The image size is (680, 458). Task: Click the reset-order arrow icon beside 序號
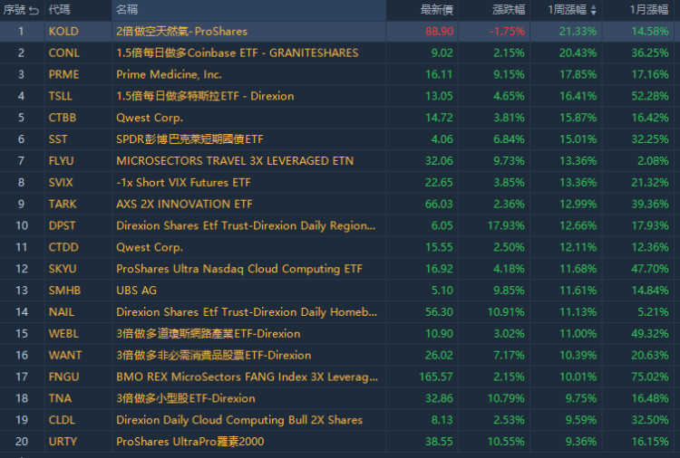pyautogui.click(x=34, y=10)
